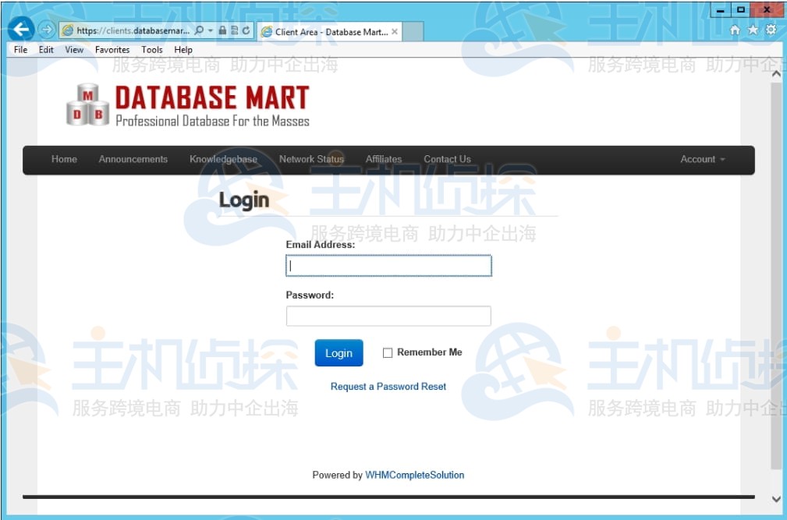787x520 pixels.
Task: Click the site favicon in the address bar
Action: (x=69, y=30)
